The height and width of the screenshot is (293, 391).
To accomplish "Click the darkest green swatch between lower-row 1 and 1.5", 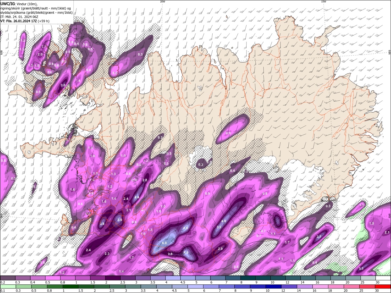I will 70,286.
